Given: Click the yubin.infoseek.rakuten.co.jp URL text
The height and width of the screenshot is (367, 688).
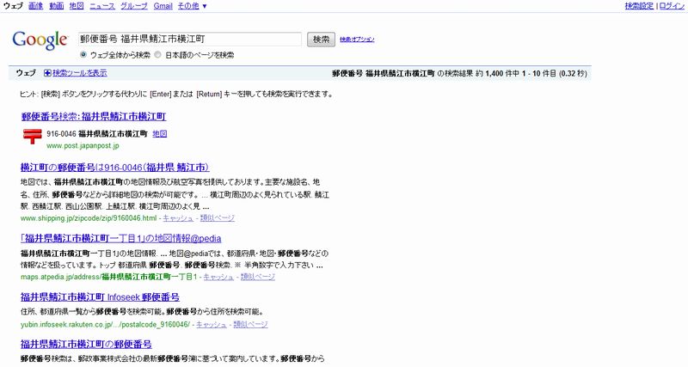Looking at the screenshot, I should pos(105,325).
